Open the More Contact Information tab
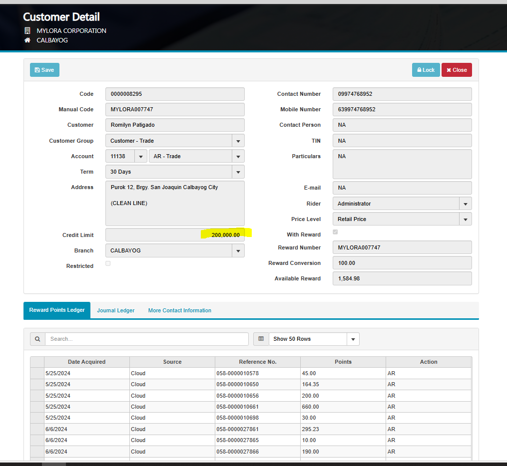Viewport: 507px width, 466px height. (179, 310)
